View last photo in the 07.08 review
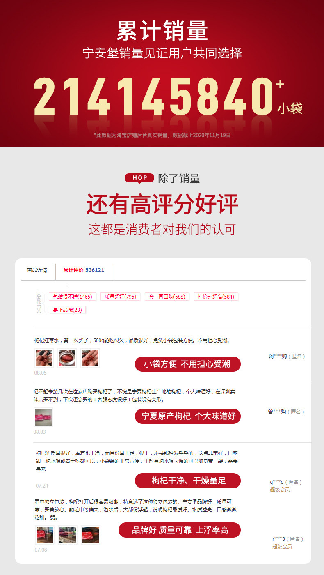 pyautogui.click(x=90, y=535)
